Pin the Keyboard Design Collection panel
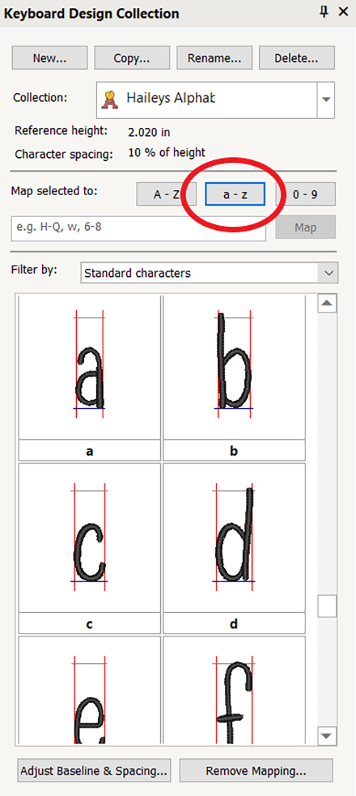 (324, 12)
